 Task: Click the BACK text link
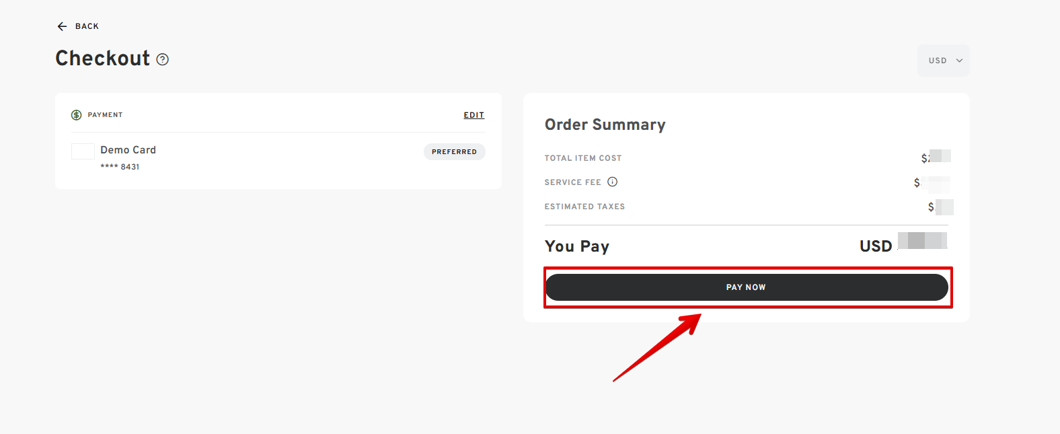(x=87, y=26)
